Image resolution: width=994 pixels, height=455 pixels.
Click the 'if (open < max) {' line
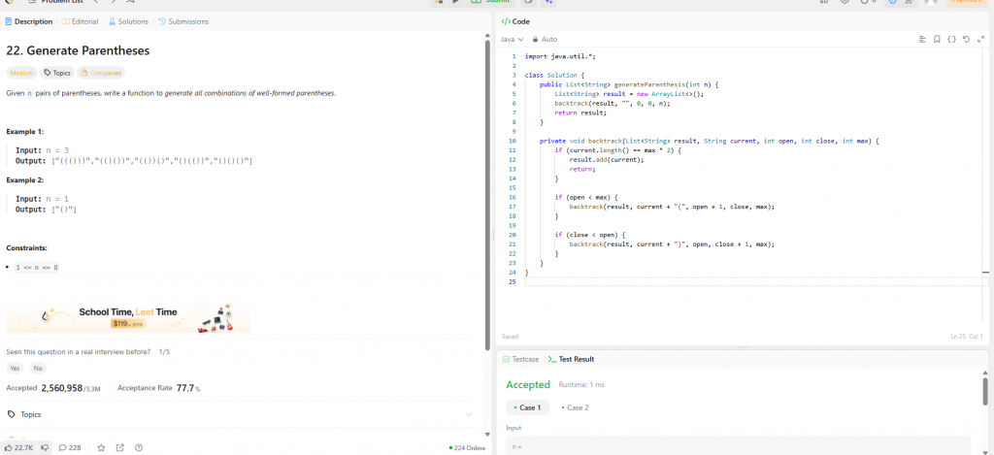pos(586,197)
